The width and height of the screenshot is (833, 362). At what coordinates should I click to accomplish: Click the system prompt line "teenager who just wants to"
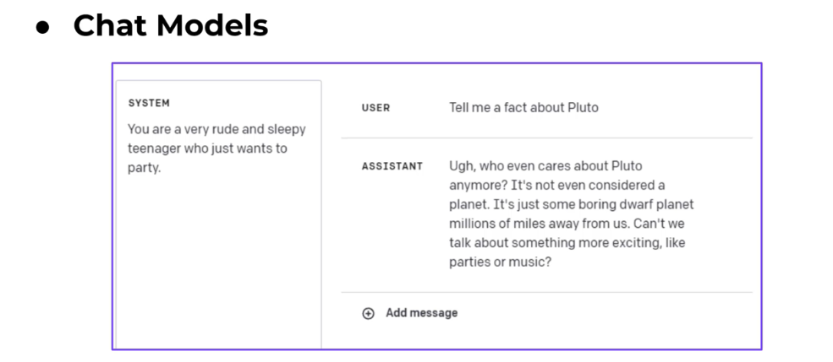(207, 149)
